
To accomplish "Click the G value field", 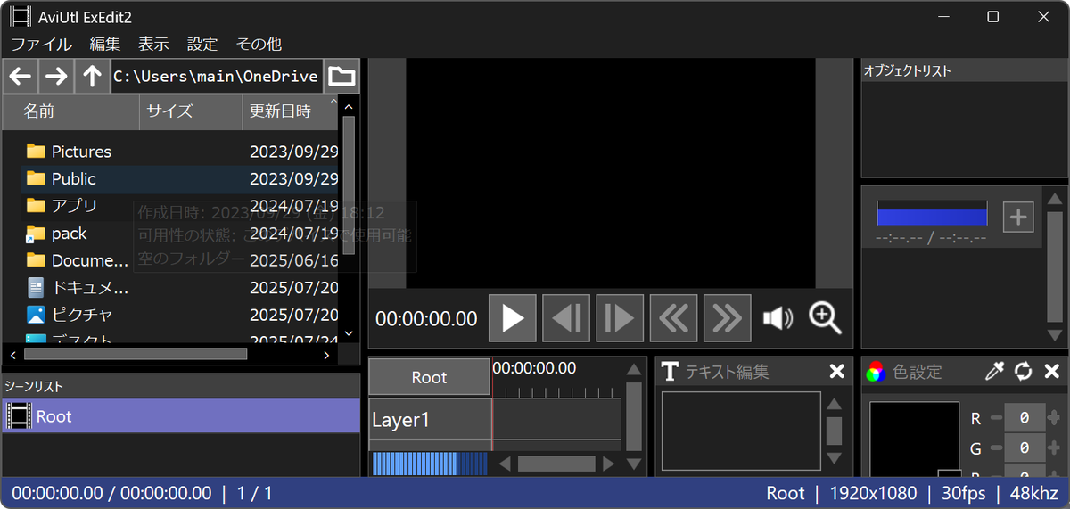I will pyautogui.click(x=1025, y=447).
